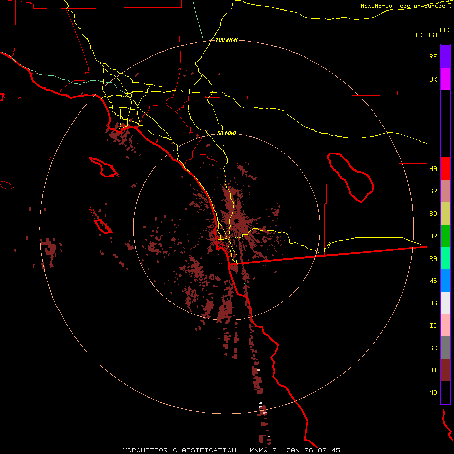Screen dimensions: 454x454
Task: Click the [CLAS] units label
Action: [x=426, y=35]
